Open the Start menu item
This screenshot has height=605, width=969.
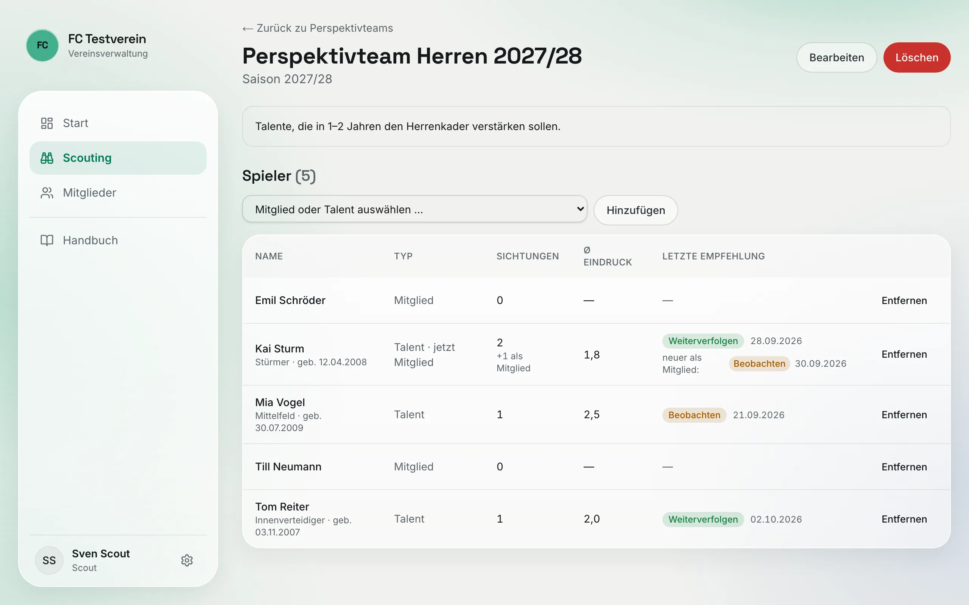[118, 123]
